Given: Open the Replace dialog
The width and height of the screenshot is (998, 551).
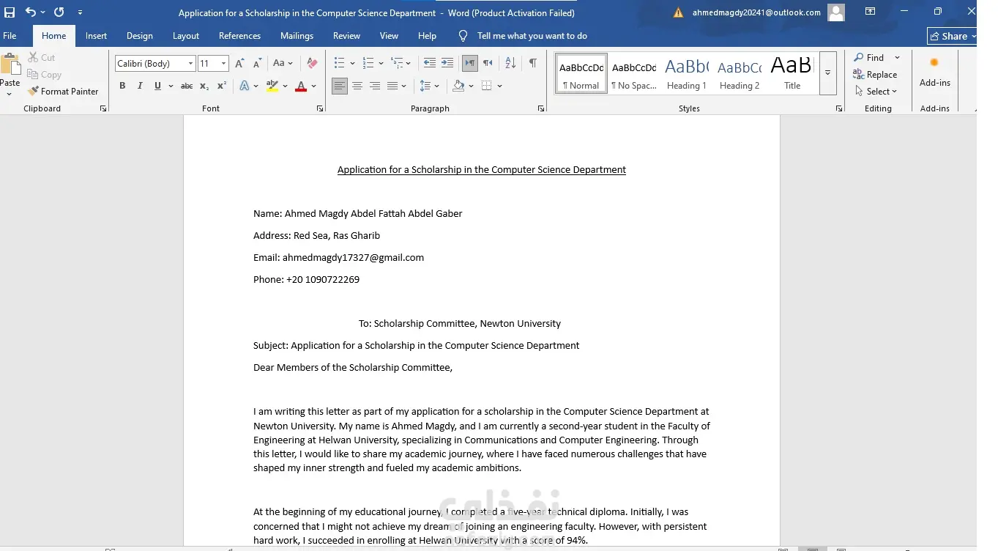Looking at the screenshot, I should pos(875,75).
